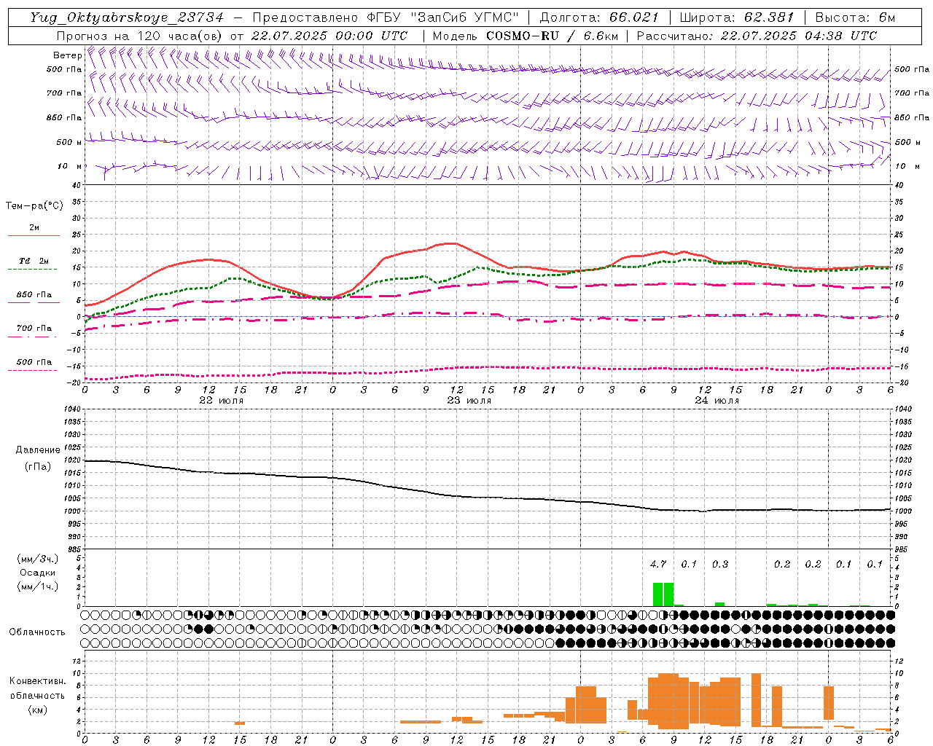
Task: Click the pink dotted sample under the 500 гПа legend
Action: [x=32, y=371]
